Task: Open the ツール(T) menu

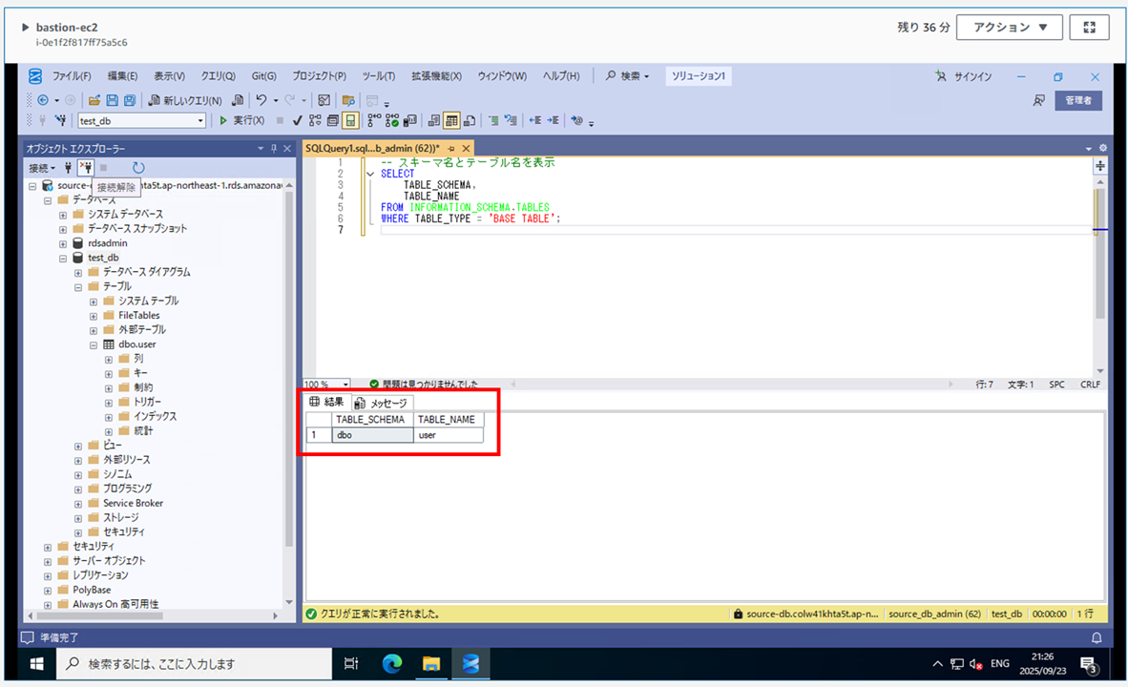Action: click(379, 75)
